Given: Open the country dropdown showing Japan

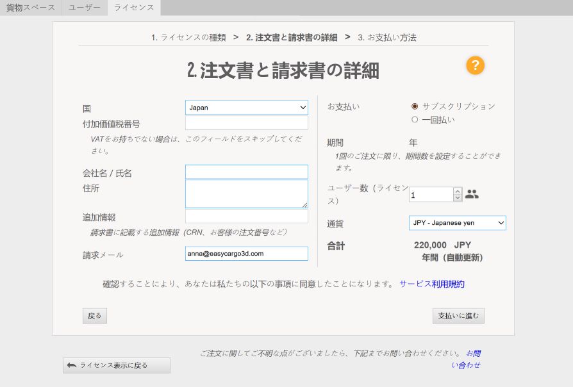Looking at the screenshot, I should (246, 108).
